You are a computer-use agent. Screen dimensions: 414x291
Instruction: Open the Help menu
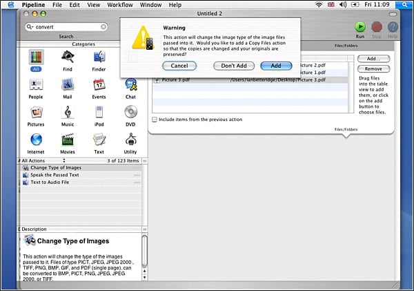point(175,5)
